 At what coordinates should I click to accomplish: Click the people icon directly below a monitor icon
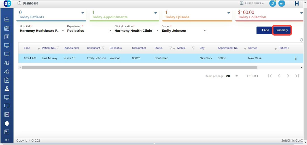tap(7, 63)
